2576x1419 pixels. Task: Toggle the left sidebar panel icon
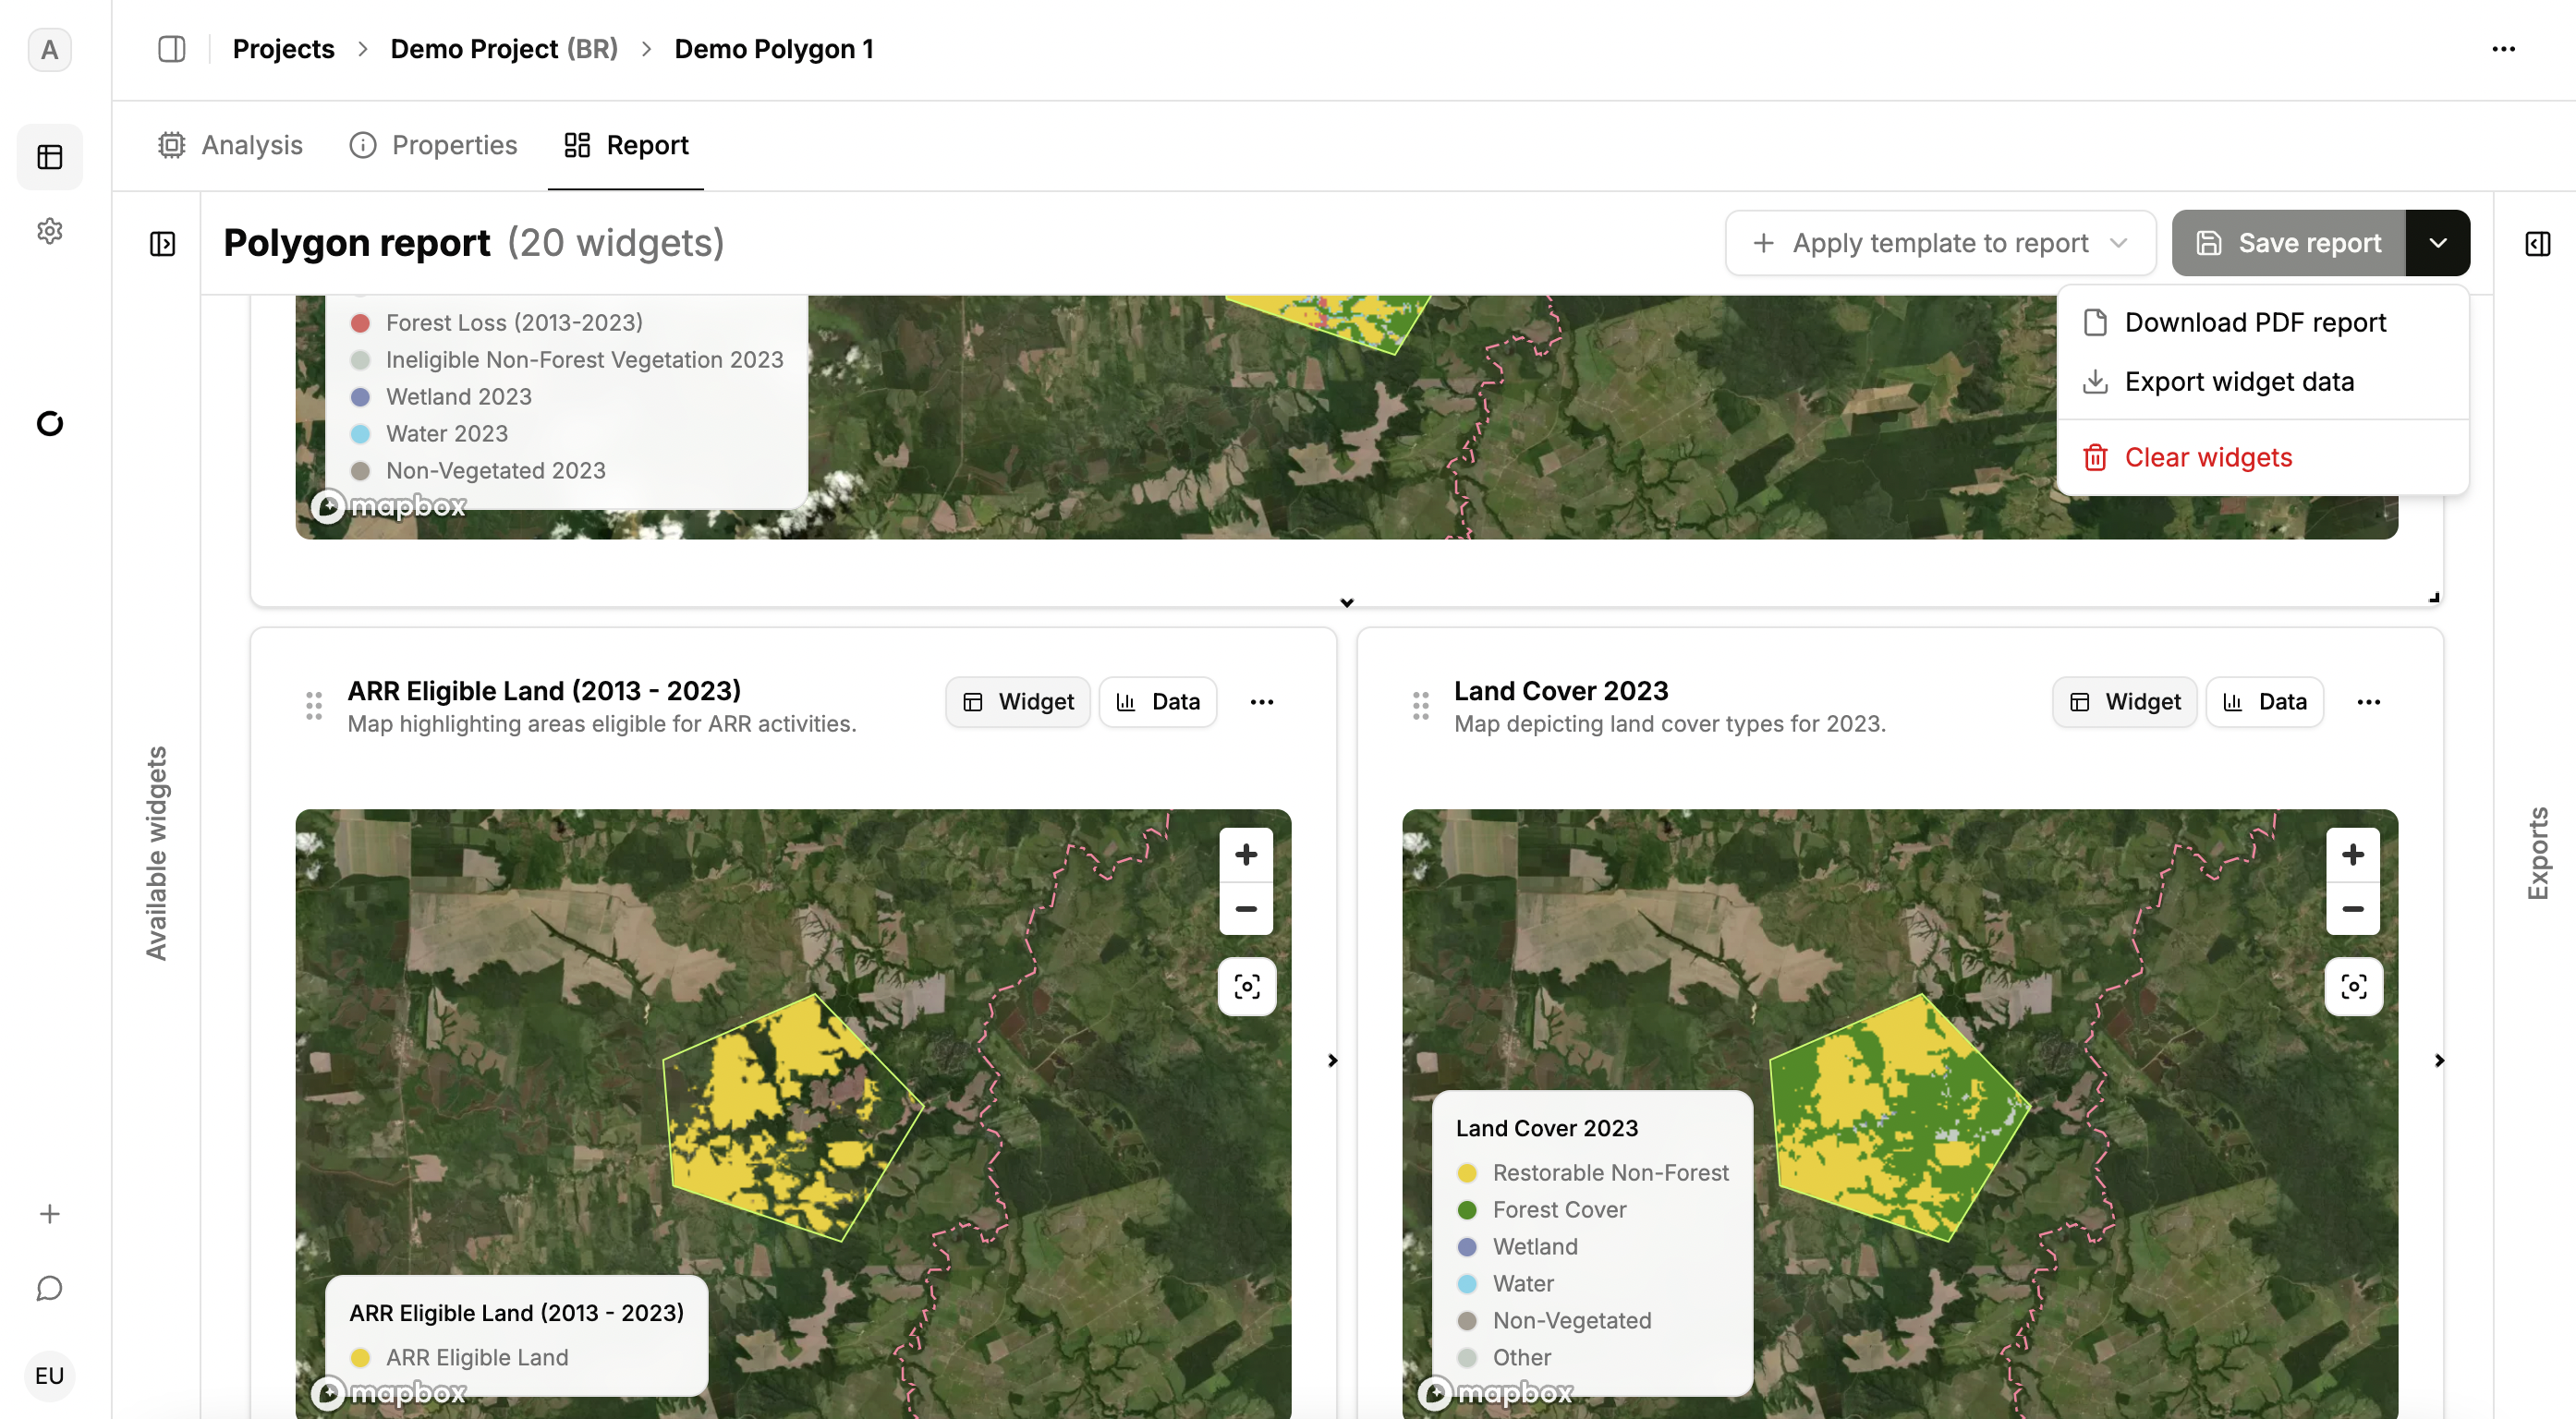tap(171, 49)
